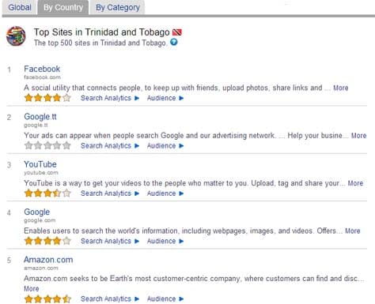The height and width of the screenshot is (304, 375).
Task: Expand More on Facebook description
Action: coord(341,88)
